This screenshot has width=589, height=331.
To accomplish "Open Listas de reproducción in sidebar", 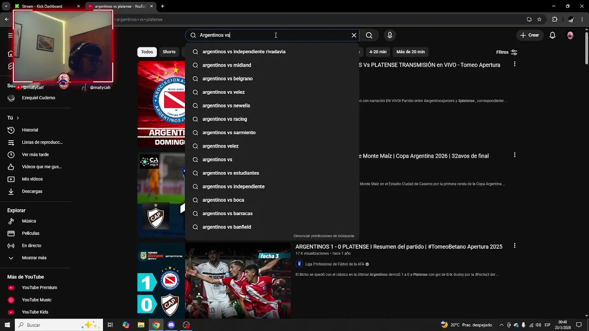I will point(35,143).
